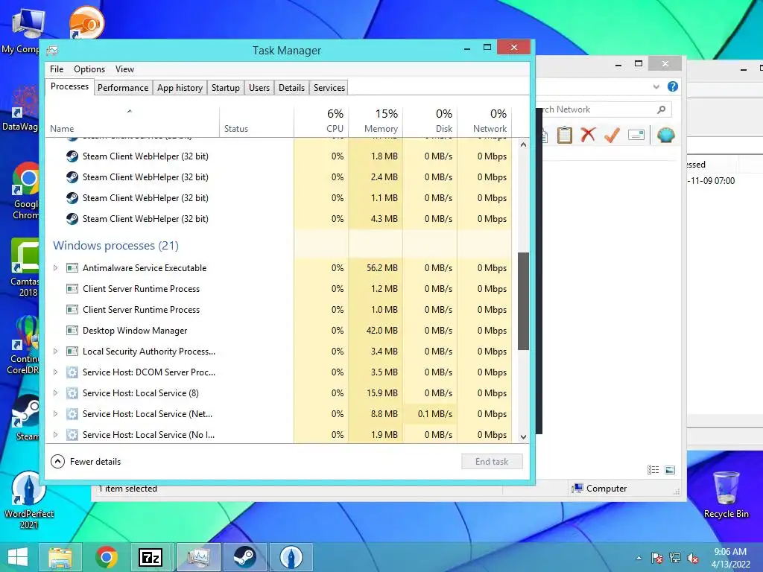
Task: Open the Options menu
Action: tap(89, 69)
